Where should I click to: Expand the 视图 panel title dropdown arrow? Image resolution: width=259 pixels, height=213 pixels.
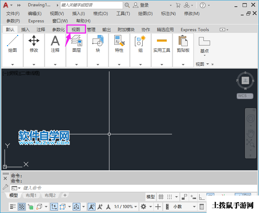(208, 64)
